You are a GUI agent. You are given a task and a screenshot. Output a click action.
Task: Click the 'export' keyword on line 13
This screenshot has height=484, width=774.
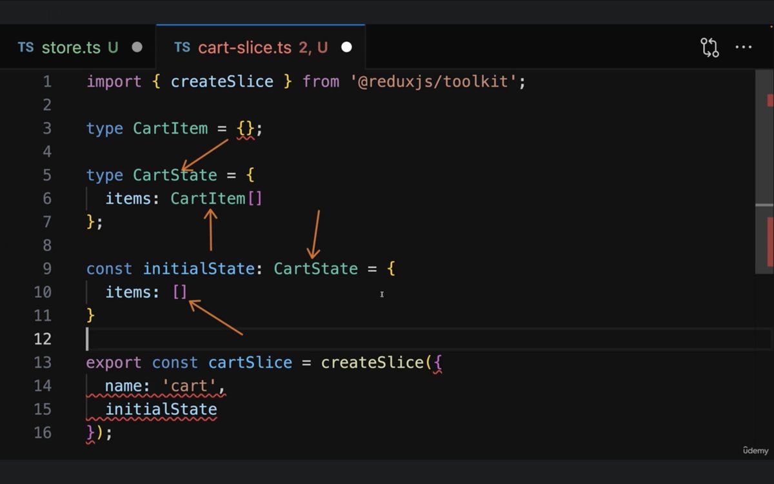(115, 362)
